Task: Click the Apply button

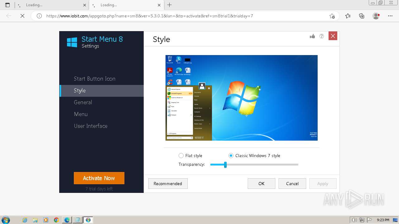Action: (x=323, y=184)
